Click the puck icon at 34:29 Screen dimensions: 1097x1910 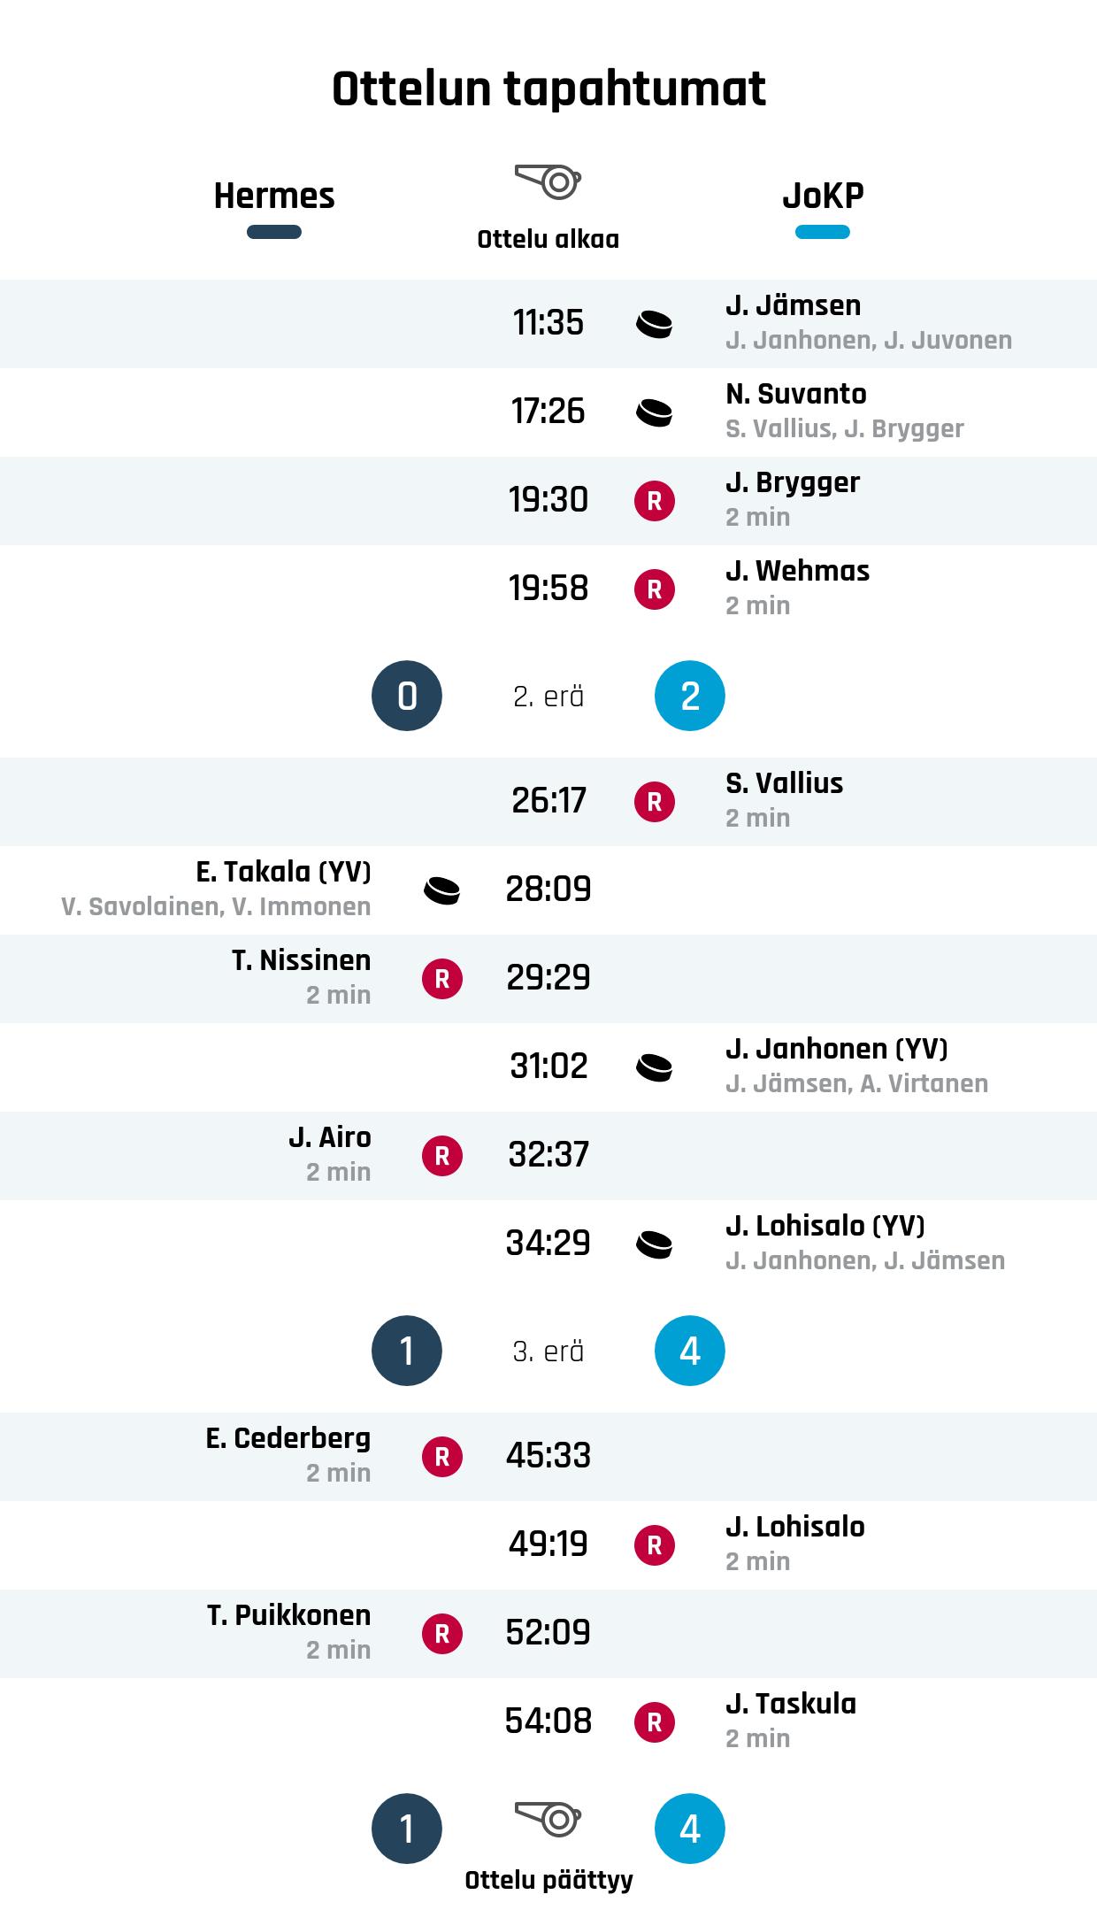click(x=654, y=1244)
